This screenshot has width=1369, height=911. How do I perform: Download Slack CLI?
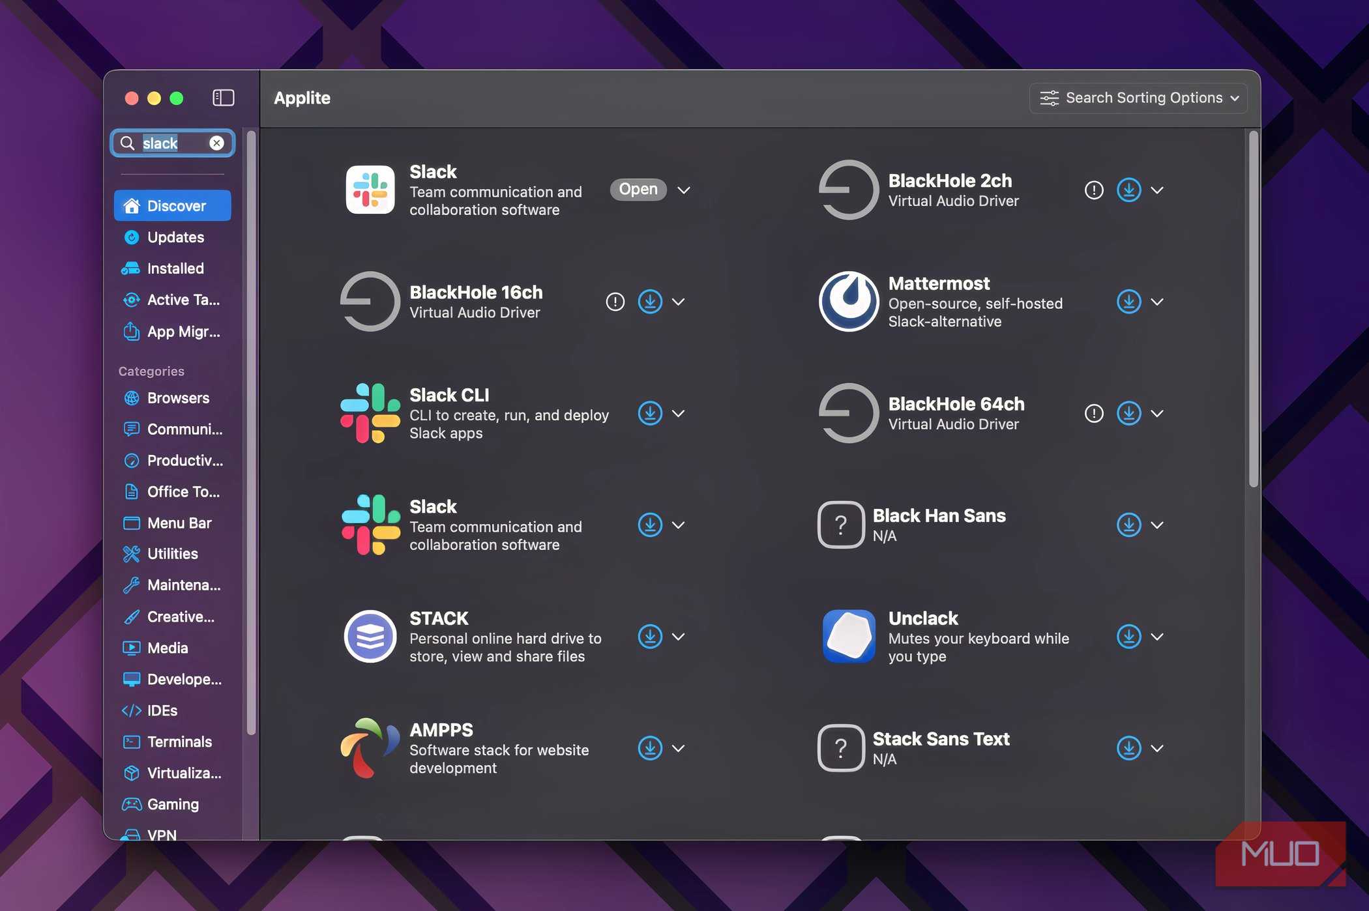point(650,413)
